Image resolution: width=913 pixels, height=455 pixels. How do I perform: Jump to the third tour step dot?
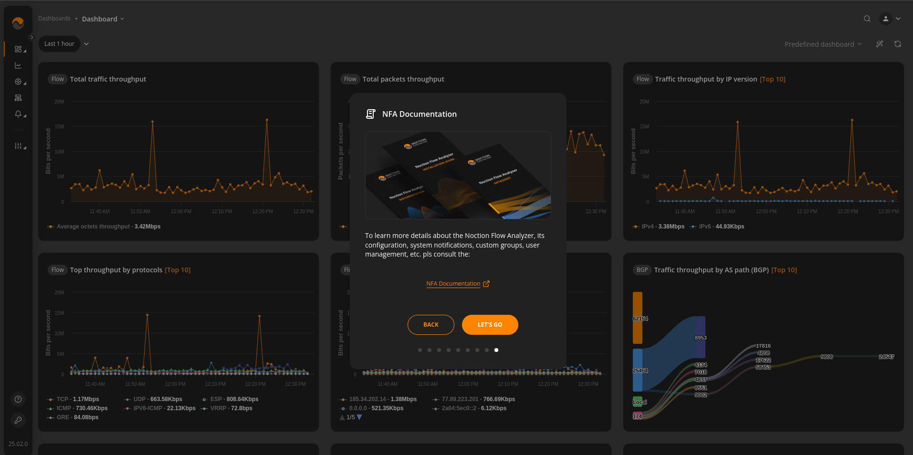(x=439, y=350)
